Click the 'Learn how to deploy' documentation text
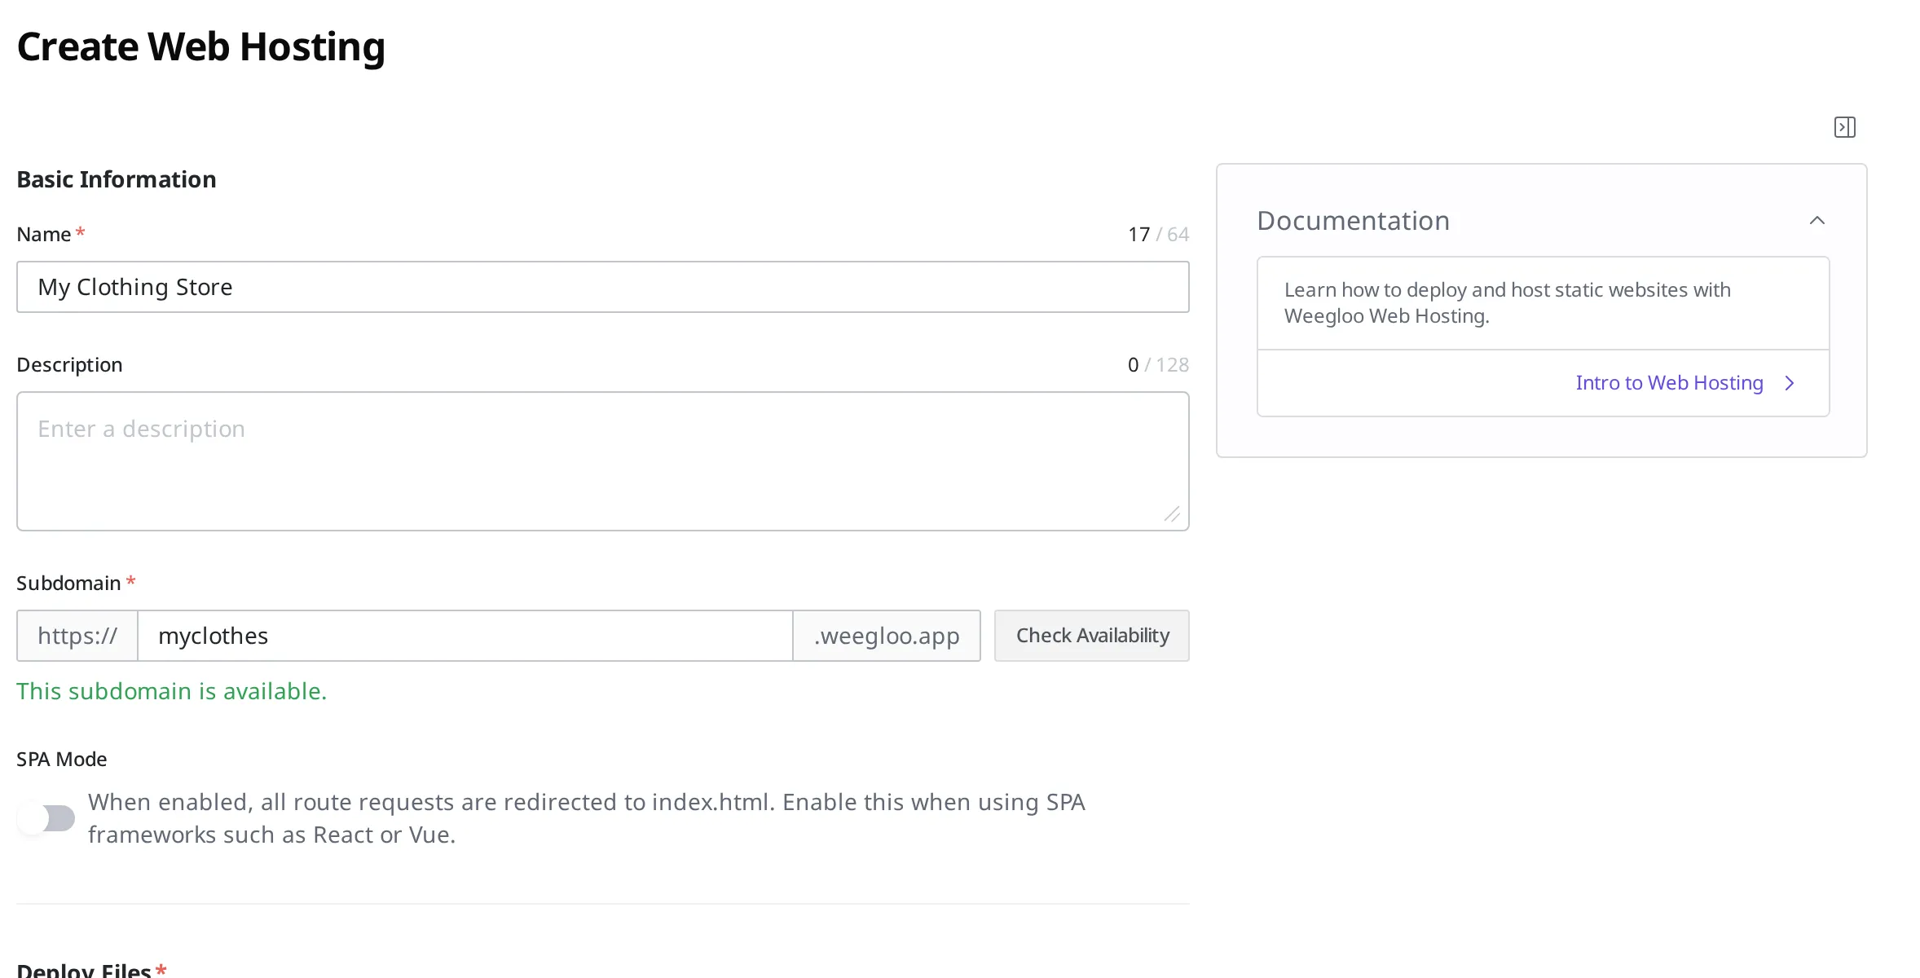The image size is (1920, 978). coord(1508,303)
